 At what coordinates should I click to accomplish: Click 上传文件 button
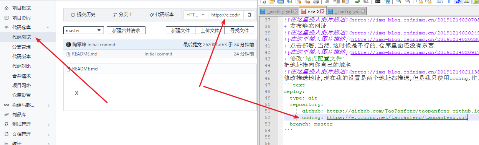(x=210, y=30)
